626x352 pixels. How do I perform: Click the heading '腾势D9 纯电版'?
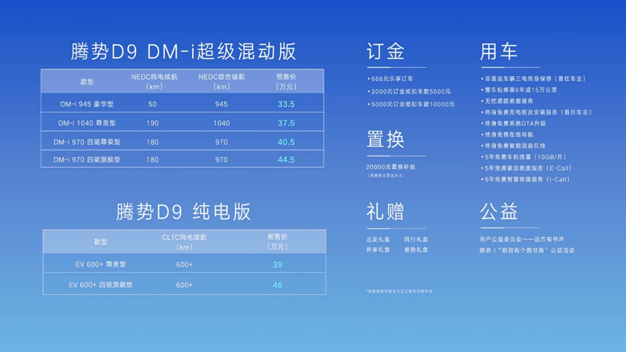[183, 212]
